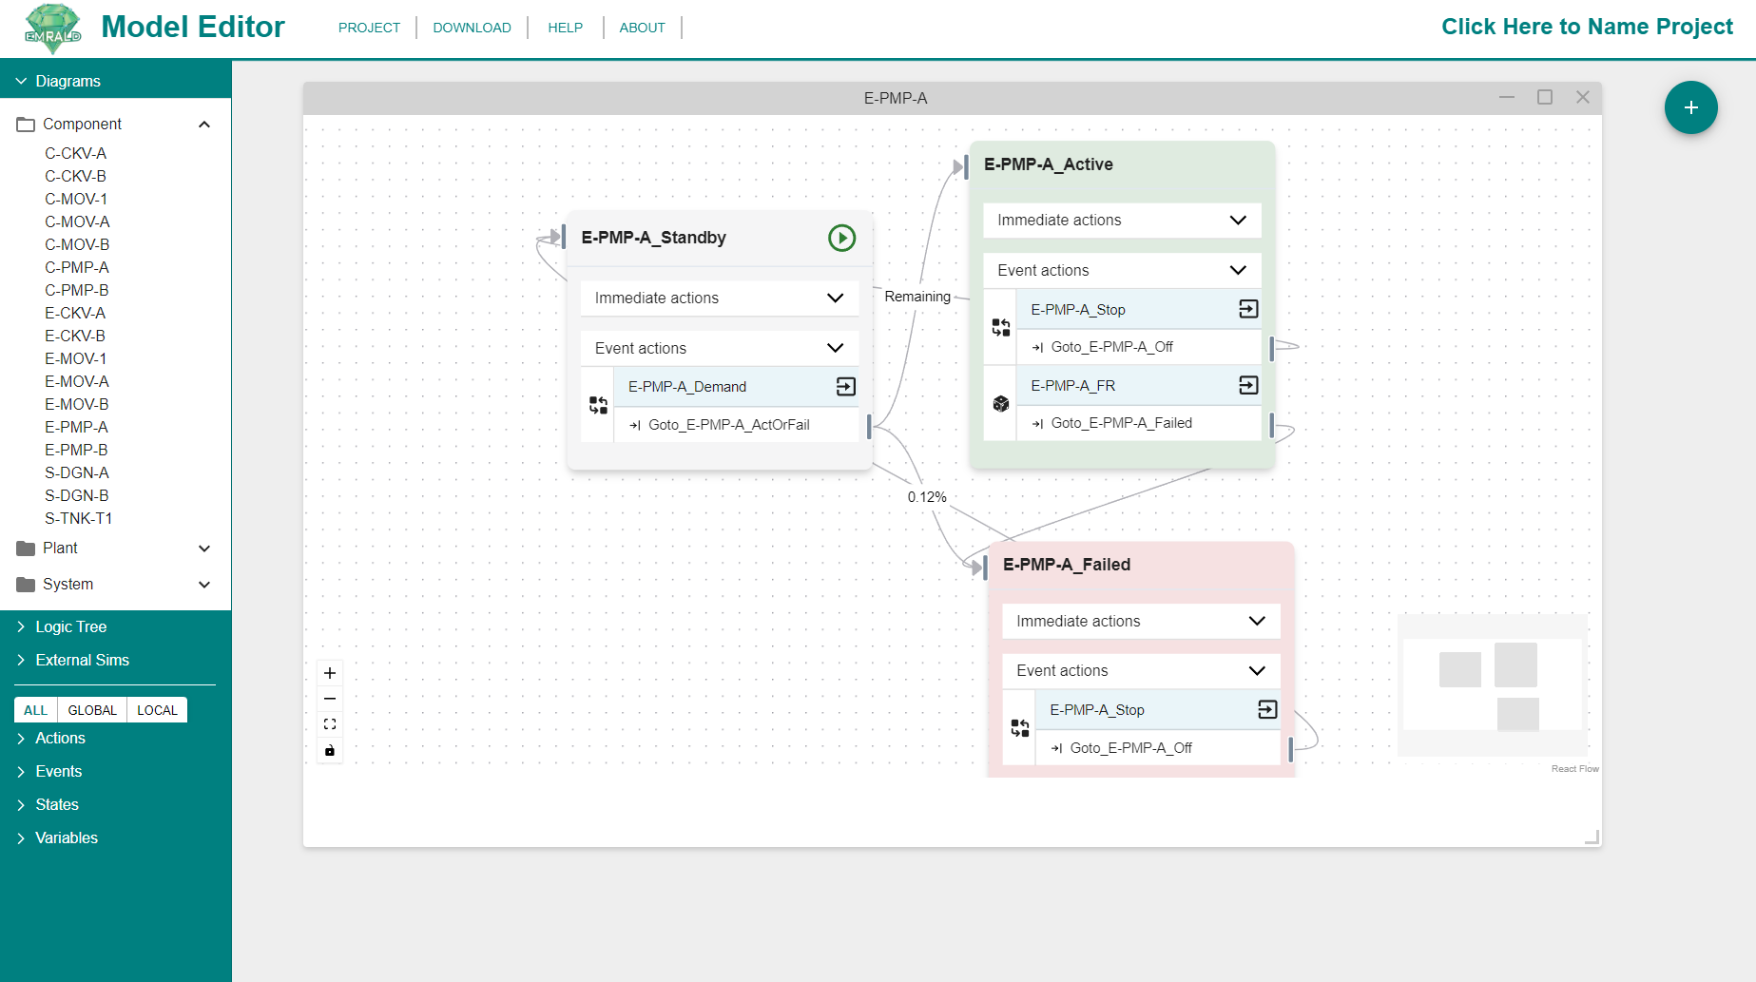Collapse the Diagrams section

tap(21, 81)
